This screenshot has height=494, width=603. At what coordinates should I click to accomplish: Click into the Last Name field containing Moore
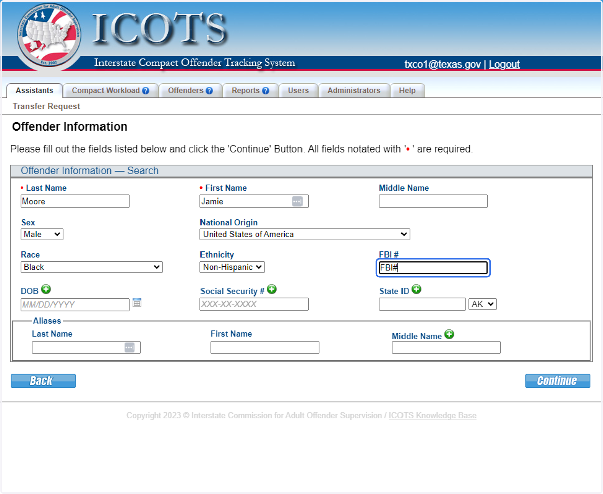click(x=75, y=201)
